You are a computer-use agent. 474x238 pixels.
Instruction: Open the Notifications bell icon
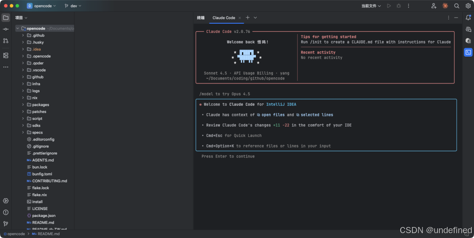tap(468, 18)
